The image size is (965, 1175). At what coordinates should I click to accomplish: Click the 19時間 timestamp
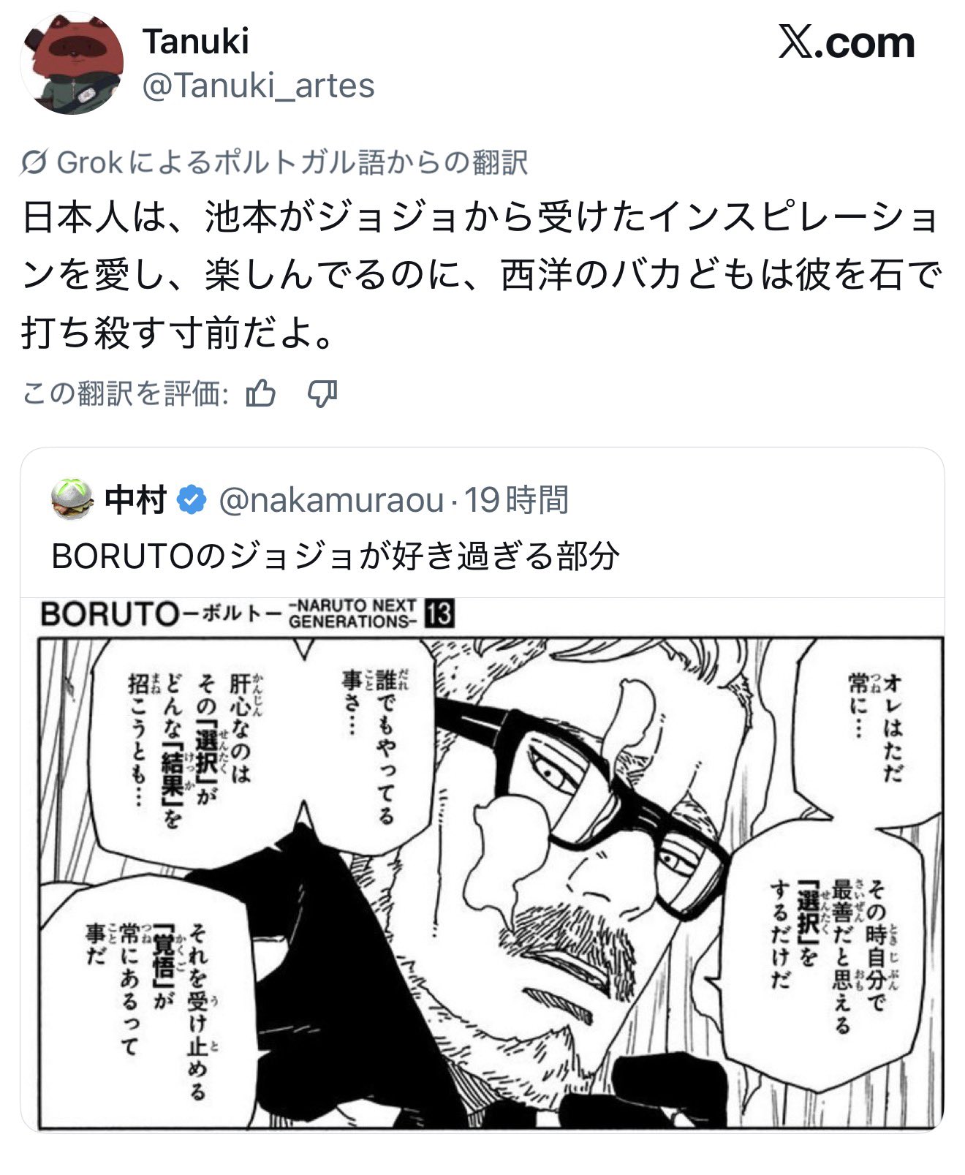516,500
